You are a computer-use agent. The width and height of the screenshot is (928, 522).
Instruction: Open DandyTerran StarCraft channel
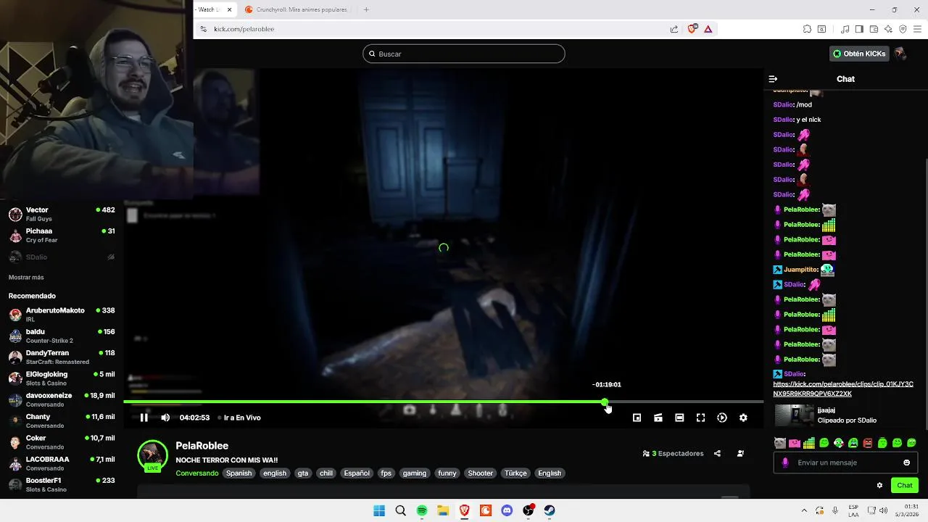pyautogui.click(x=62, y=357)
